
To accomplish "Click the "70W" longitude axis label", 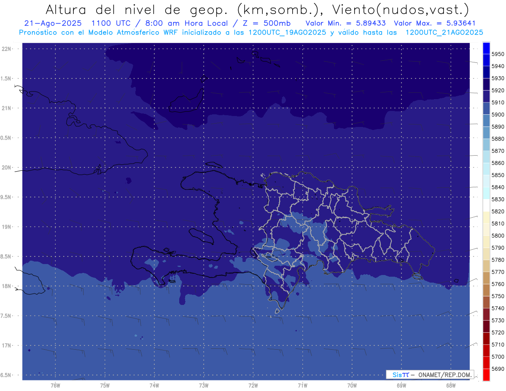I will [352, 386].
